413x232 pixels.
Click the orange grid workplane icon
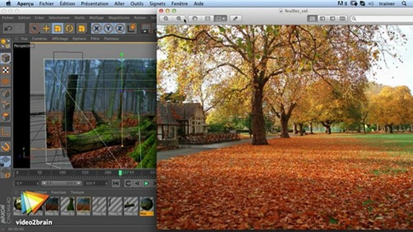pyautogui.click(x=5, y=82)
